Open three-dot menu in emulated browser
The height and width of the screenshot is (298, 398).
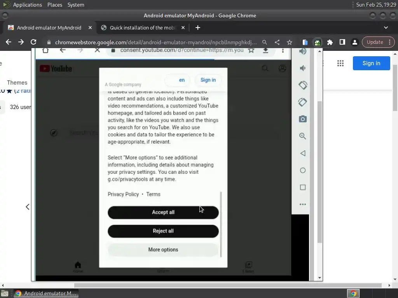[283, 50]
